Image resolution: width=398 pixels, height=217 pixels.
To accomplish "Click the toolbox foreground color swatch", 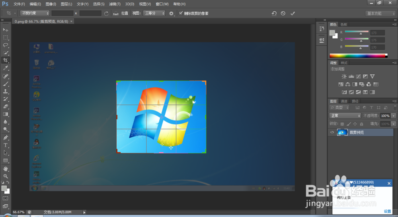I will pyautogui.click(x=4, y=188).
